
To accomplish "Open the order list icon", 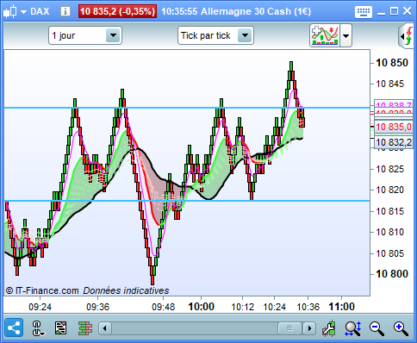I will (x=60, y=328).
